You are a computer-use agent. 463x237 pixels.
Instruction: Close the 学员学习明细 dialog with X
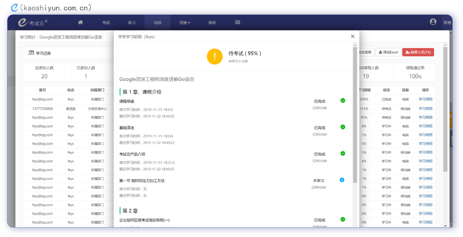pos(352,36)
